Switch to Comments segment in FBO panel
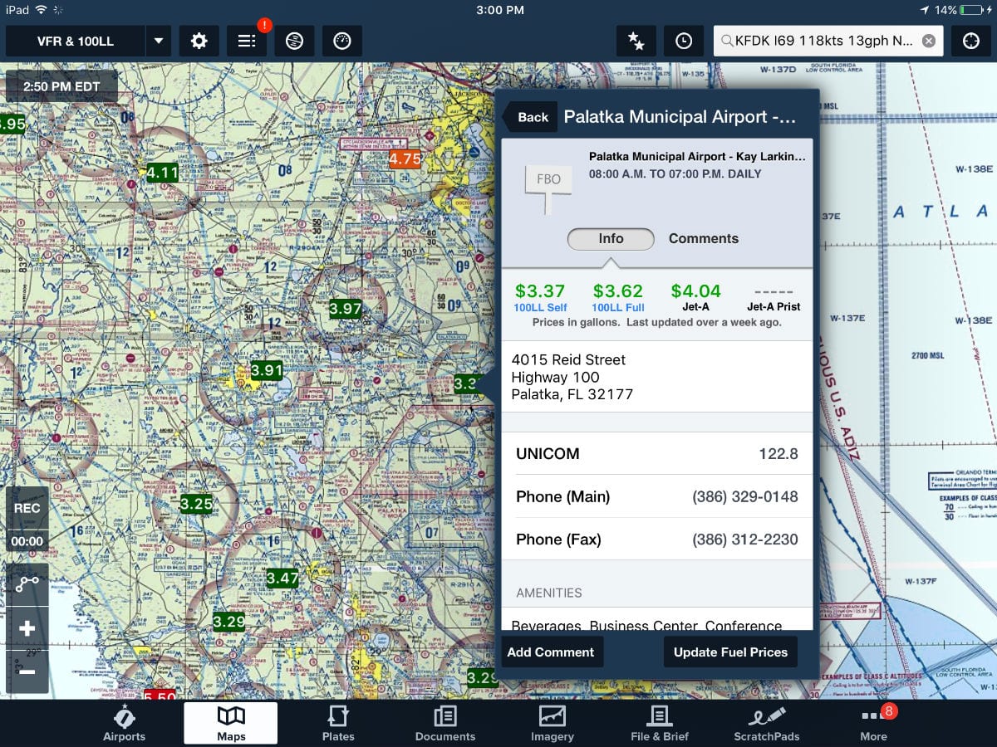This screenshot has height=747, width=997. (703, 238)
